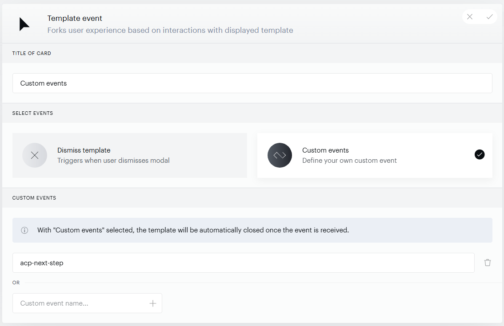Click the CUSTOM EVENTS section label
The image size is (504, 326).
[34, 198]
